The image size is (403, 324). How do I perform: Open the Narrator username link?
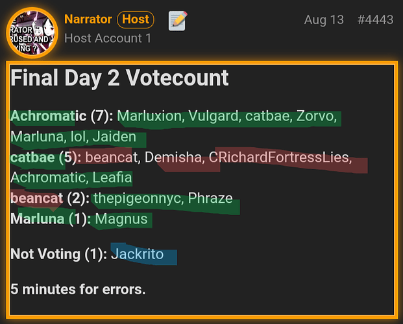coord(88,19)
